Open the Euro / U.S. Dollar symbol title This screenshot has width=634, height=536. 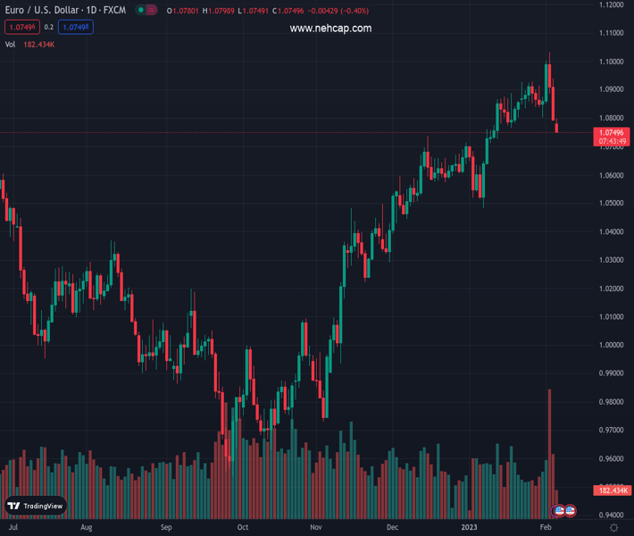point(64,10)
